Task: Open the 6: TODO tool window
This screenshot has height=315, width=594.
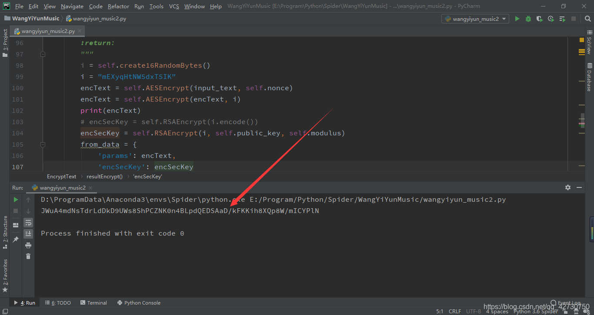Action: coord(58,303)
